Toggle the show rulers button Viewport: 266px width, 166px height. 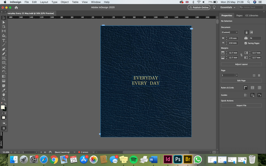(245, 88)
